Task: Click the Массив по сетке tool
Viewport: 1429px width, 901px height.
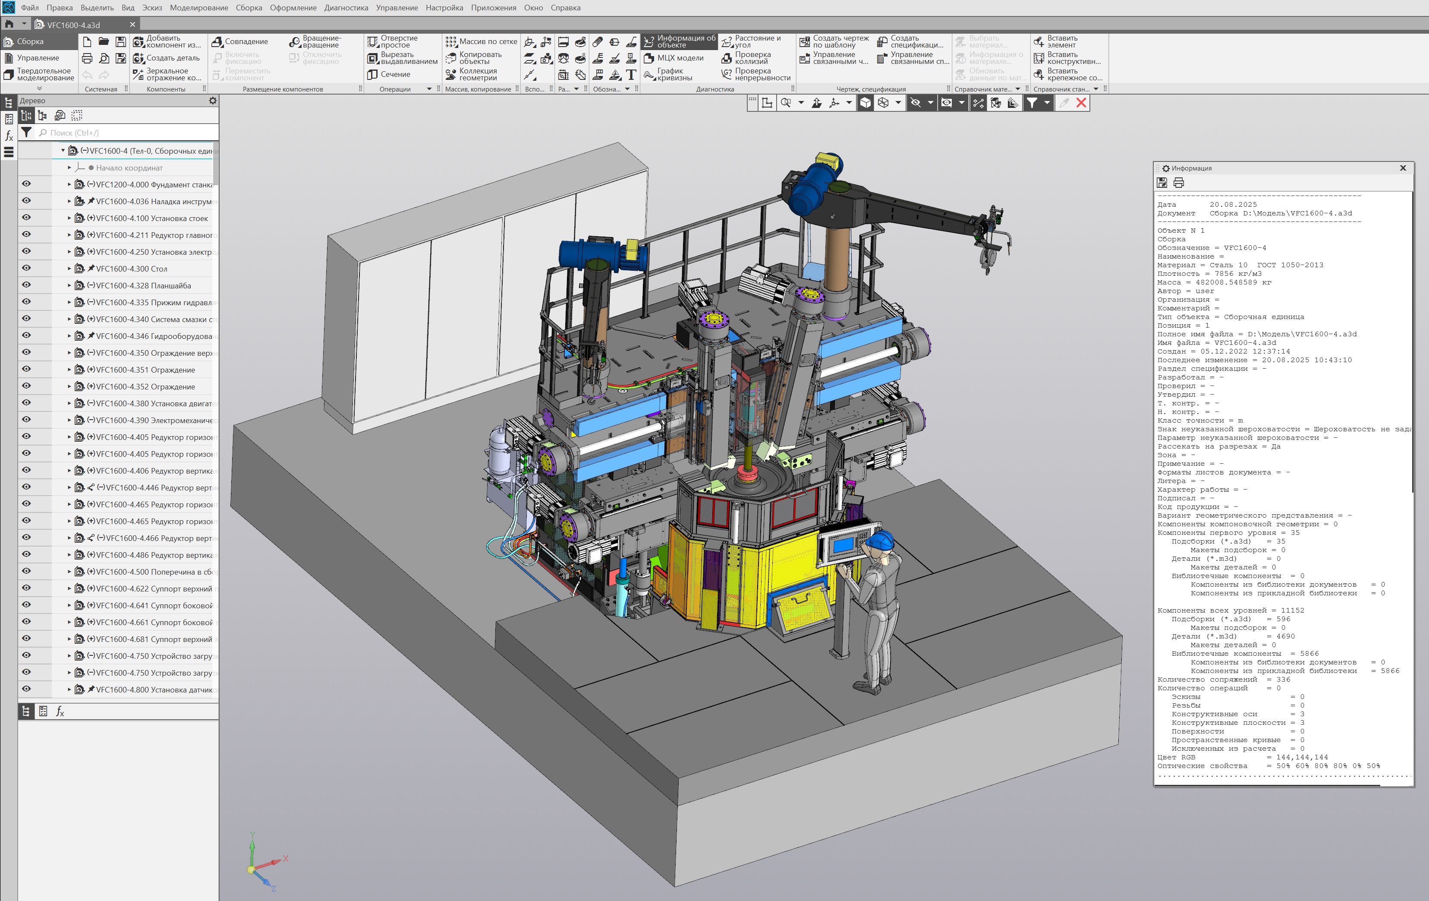Action: tap(452, 41)
